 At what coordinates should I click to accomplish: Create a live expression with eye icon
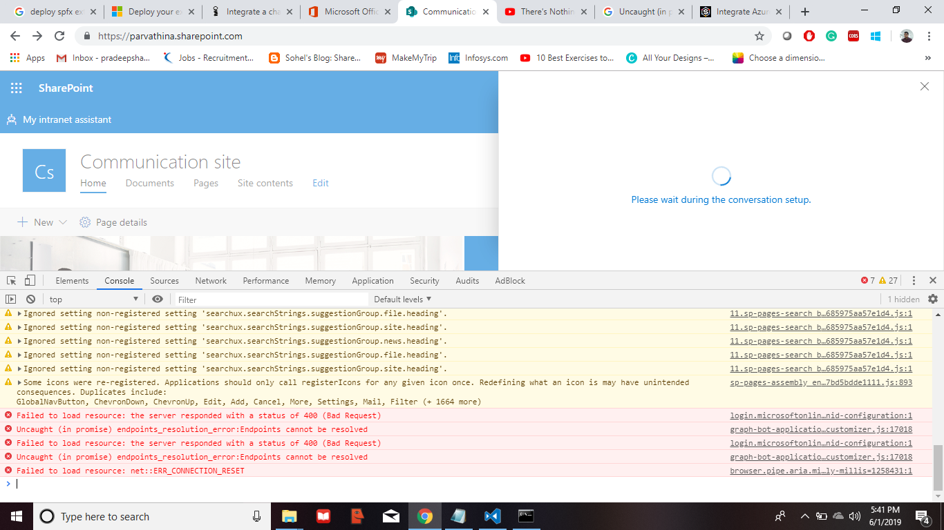158,299
